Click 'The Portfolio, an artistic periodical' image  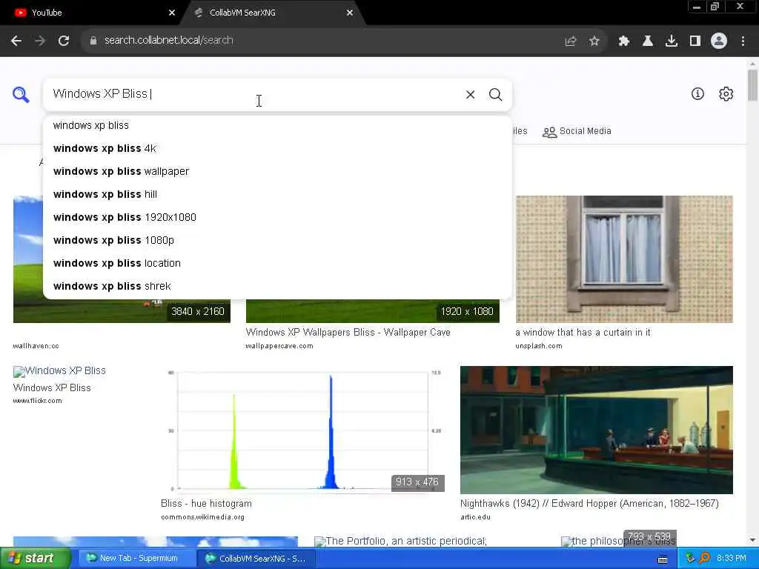pyautogui.click(x=401, y=542)
